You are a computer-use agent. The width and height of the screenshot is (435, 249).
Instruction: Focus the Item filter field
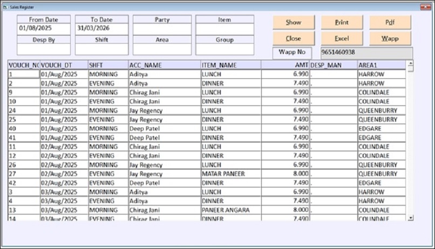coord(225,29)
